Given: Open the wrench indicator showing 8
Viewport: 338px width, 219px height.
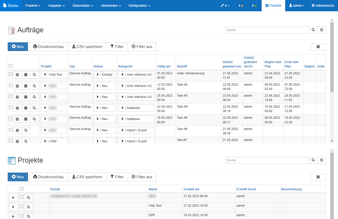Looking at the screenshot, I should pyautogui.click(x=225, y=5).
